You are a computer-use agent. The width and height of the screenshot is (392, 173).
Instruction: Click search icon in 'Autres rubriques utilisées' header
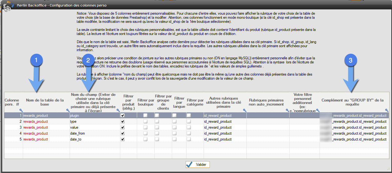(245, 110)
